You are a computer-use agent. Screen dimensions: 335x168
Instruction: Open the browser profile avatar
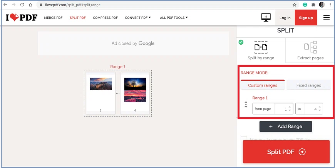(322, 5)
